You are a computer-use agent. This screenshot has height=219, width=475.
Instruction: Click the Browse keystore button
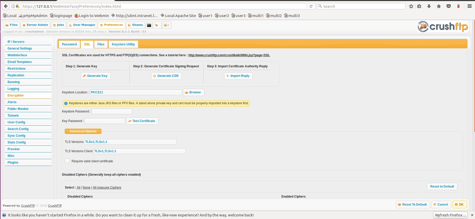(x=194, y=92)
